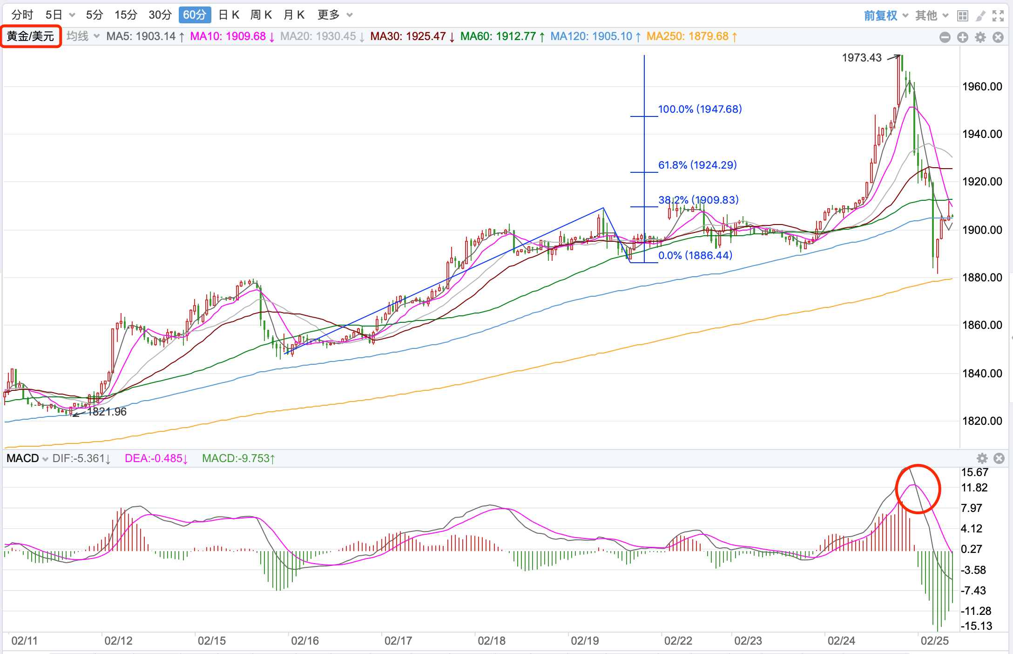
Task: Switch to the 分时 intraday view
Action: coord(22,15)
